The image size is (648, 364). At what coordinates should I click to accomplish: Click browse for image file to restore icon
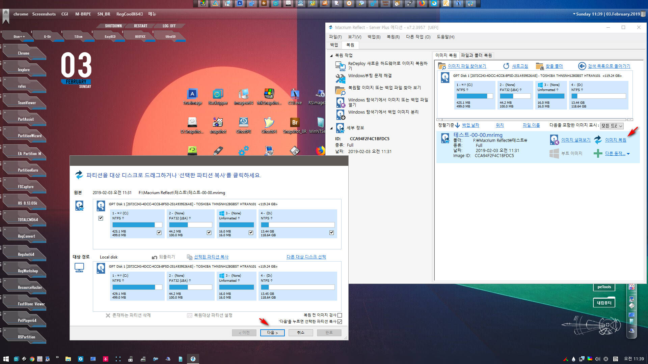tap(340, 90)
